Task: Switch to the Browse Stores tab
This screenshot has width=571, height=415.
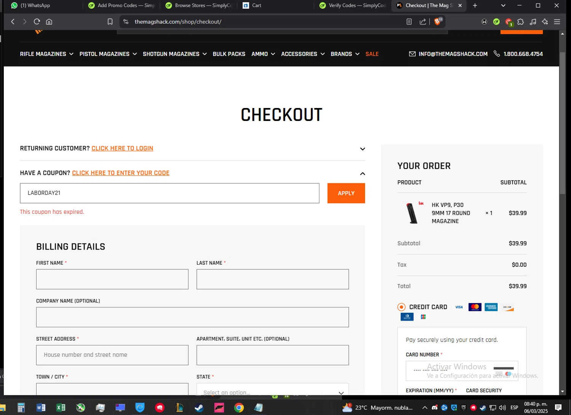Action: coord(199,5)
